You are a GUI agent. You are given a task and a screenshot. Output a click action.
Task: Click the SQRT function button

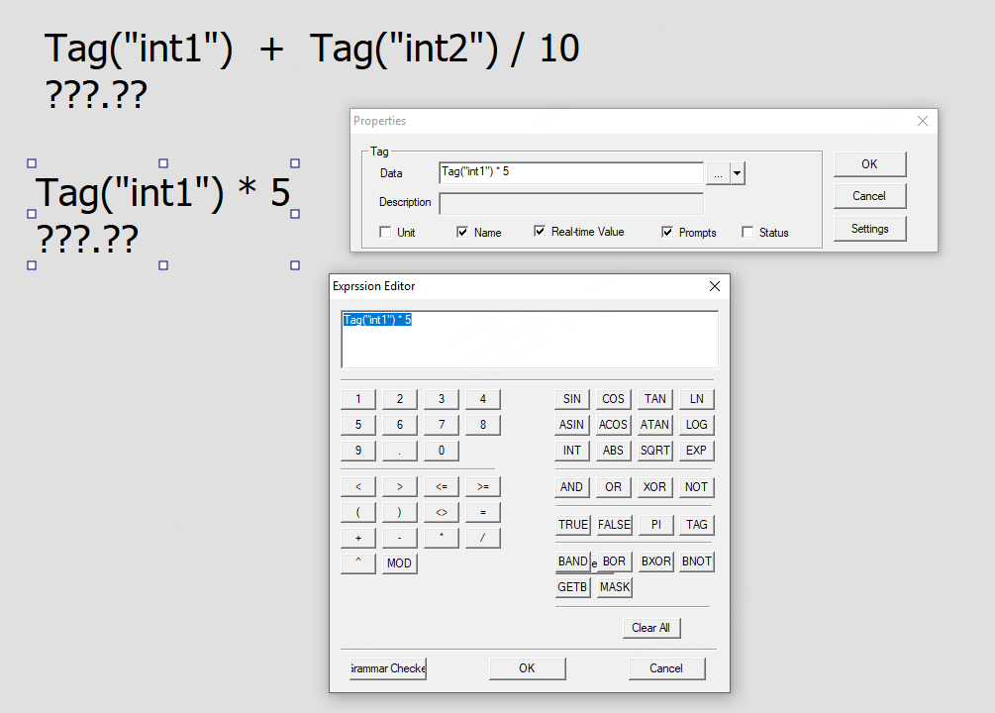tap(654, 451)
